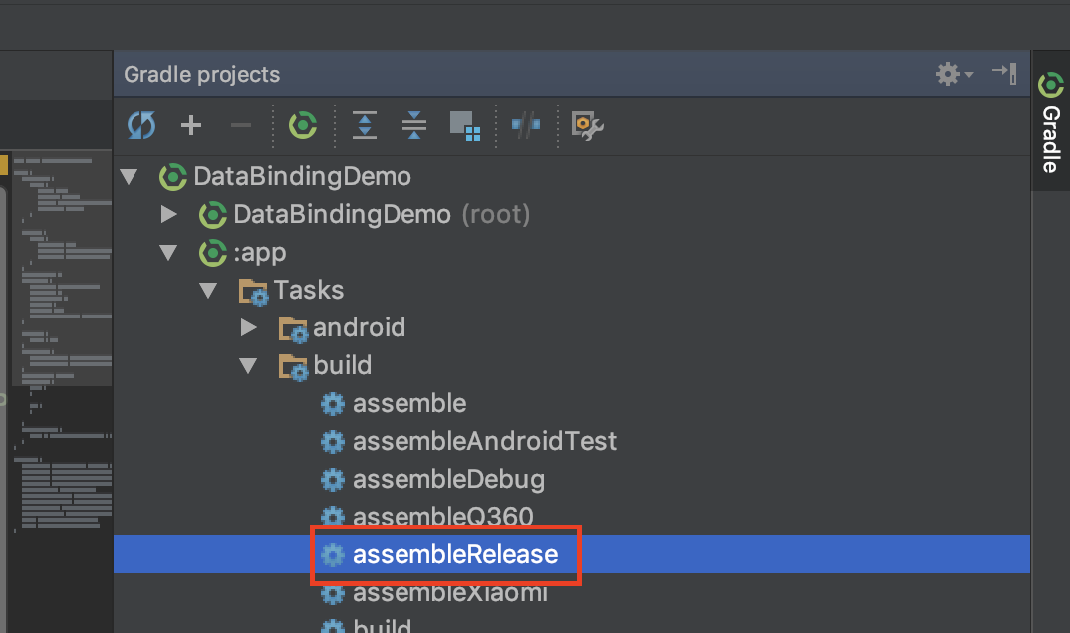Image resolution: width=1070 pixels, height=633 pixels.
Task: Collapse the DataBindingDemo top-level node
Action: pyautogui.click(x=128, y=177)
